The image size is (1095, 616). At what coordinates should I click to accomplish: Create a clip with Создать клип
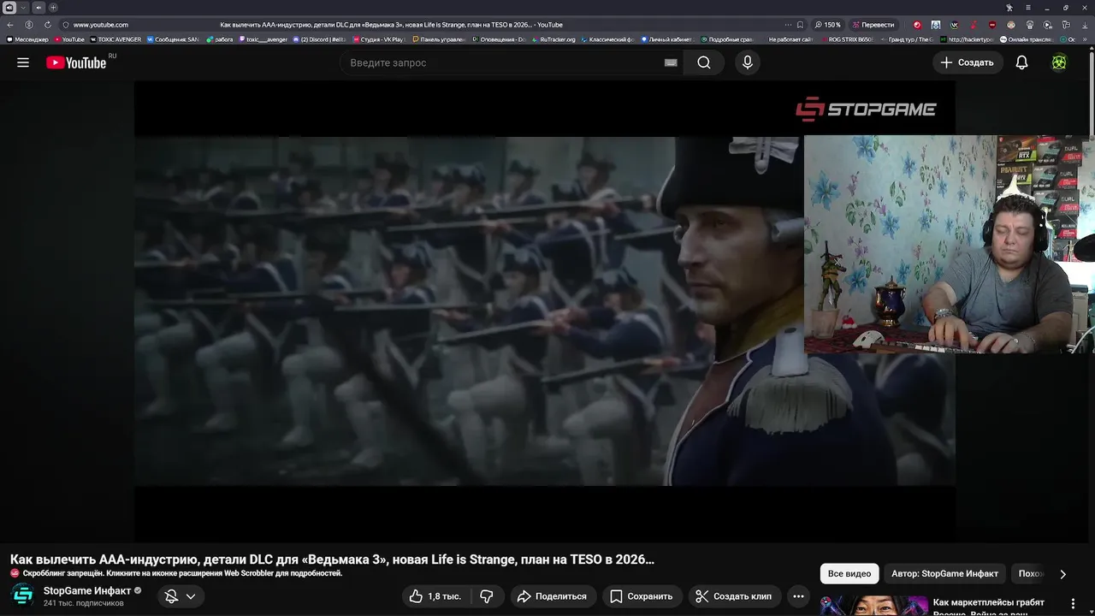tap(734, 596)
